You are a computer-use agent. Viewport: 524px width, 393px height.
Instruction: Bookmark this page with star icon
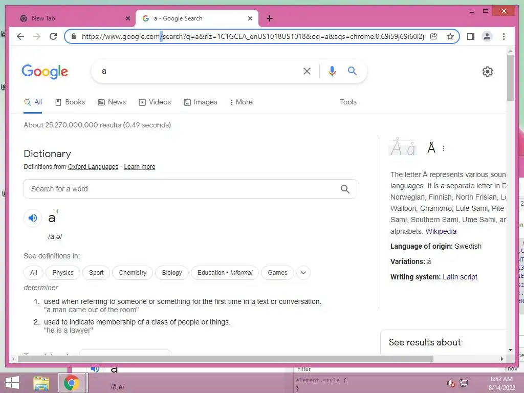[x=450, y=36]
